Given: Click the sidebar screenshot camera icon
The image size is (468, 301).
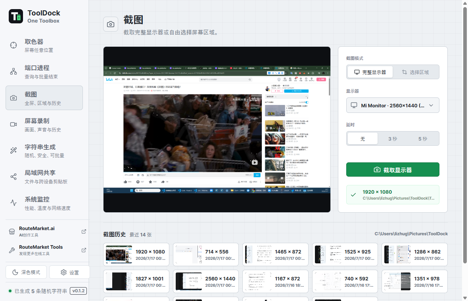Looking at the screenshot, I should [x=13, y=98].
